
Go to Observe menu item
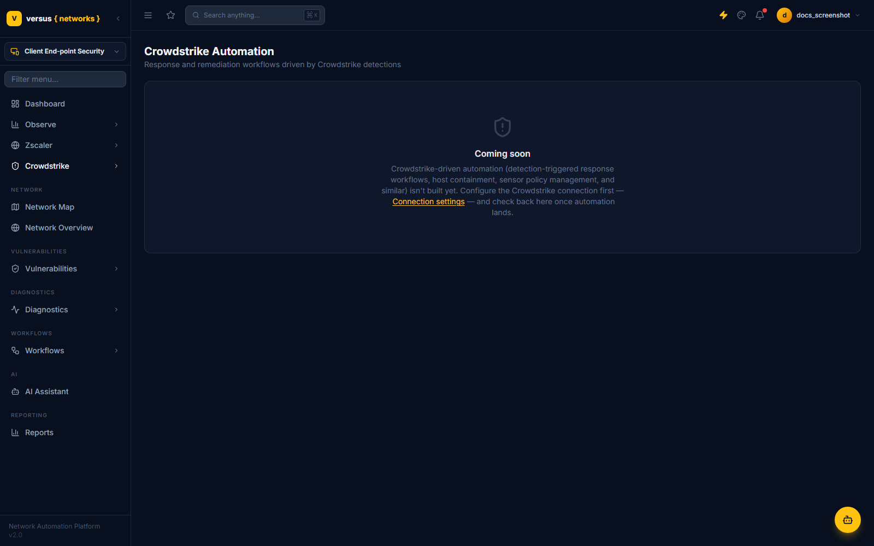pyautogui.click(x=65, y=124)
